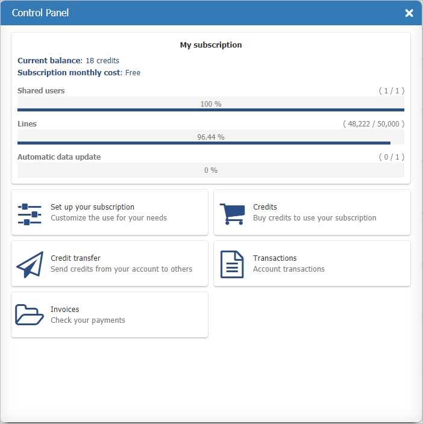Click the paper plane Credit transfer icon
Viewport: 423px width, 424px height.
tap(30, 264)
